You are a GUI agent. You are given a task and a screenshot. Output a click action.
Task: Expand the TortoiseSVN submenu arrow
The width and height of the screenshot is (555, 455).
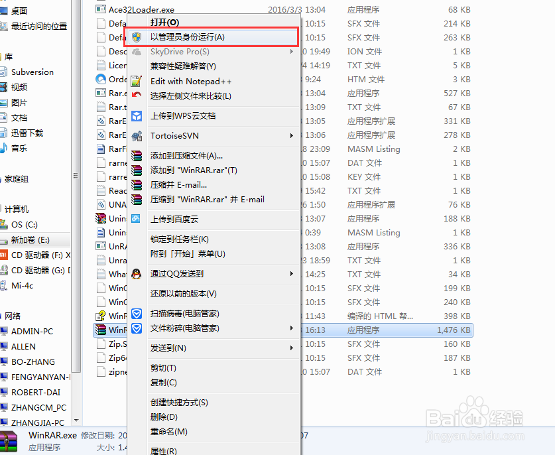(x=291, y=135)
